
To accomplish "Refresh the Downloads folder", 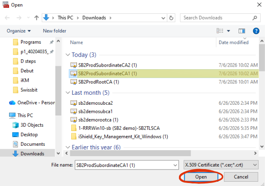I will pos(171,18).
